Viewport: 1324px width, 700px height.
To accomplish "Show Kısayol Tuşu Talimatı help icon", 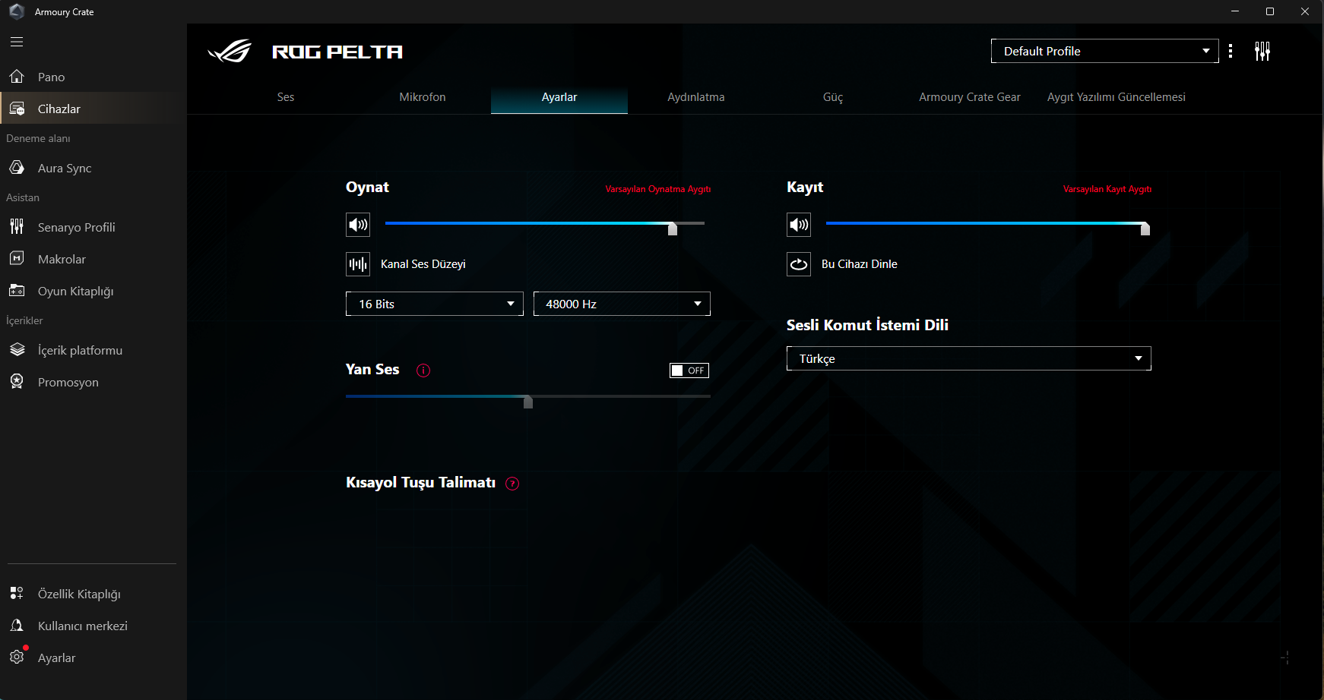I will [x=512, y=484].
